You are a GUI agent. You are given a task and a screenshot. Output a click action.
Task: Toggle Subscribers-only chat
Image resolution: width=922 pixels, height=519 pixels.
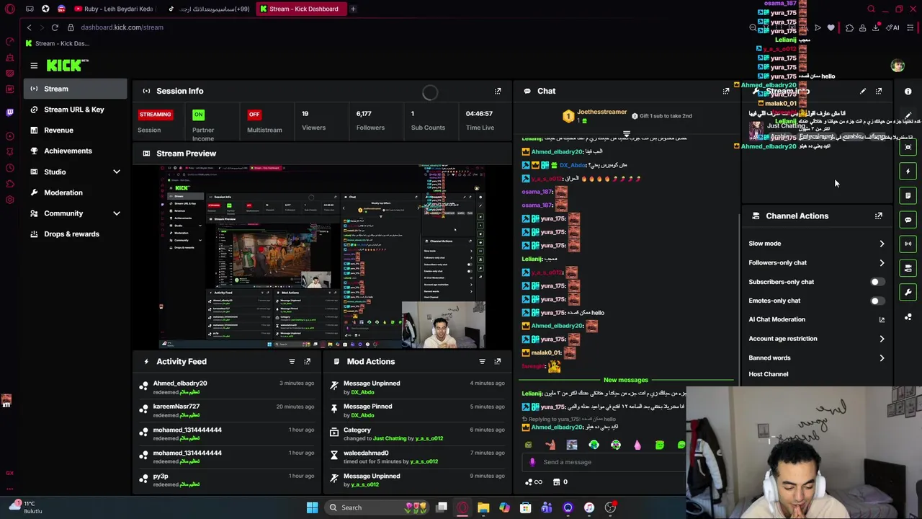click(877, 282)
